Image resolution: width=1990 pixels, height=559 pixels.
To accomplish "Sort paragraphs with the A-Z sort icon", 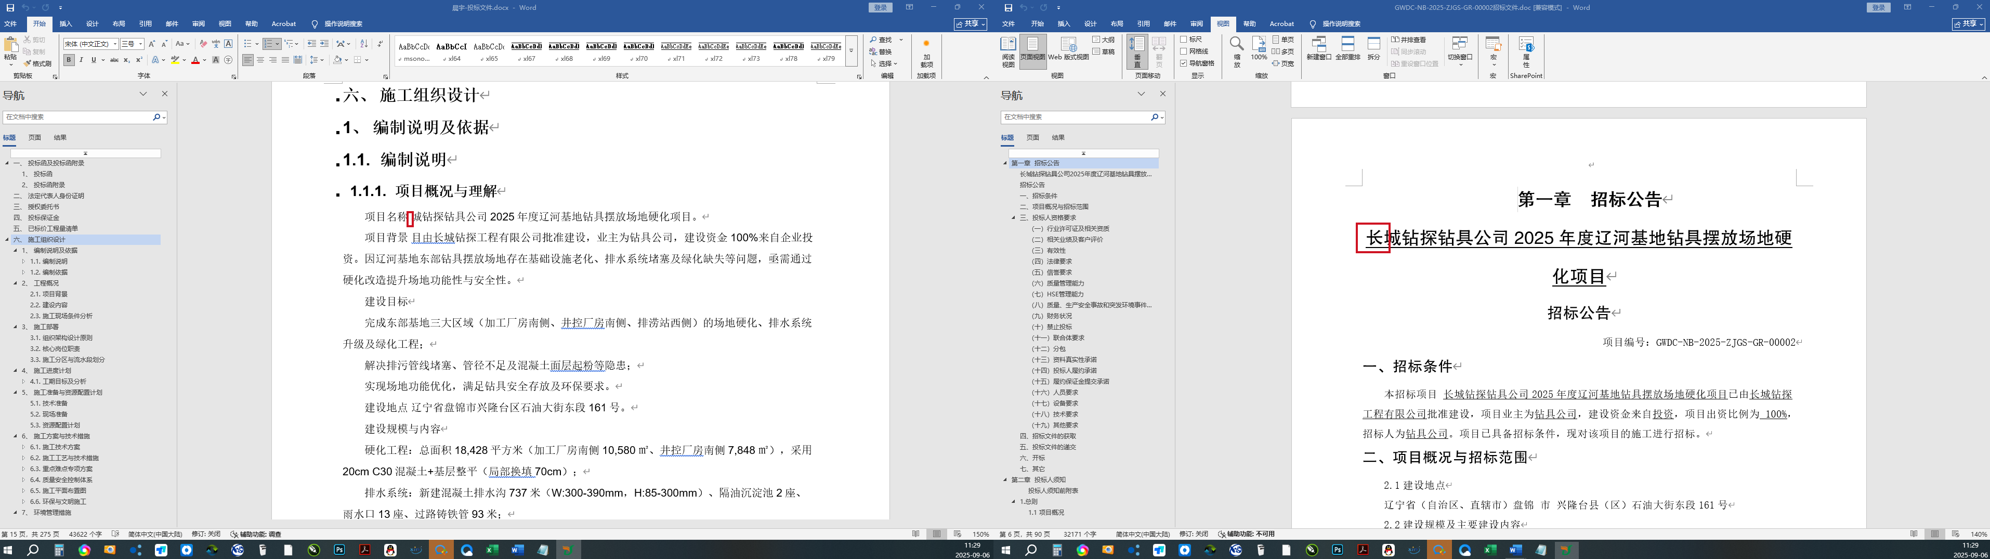I will click(x=364, y=44).
